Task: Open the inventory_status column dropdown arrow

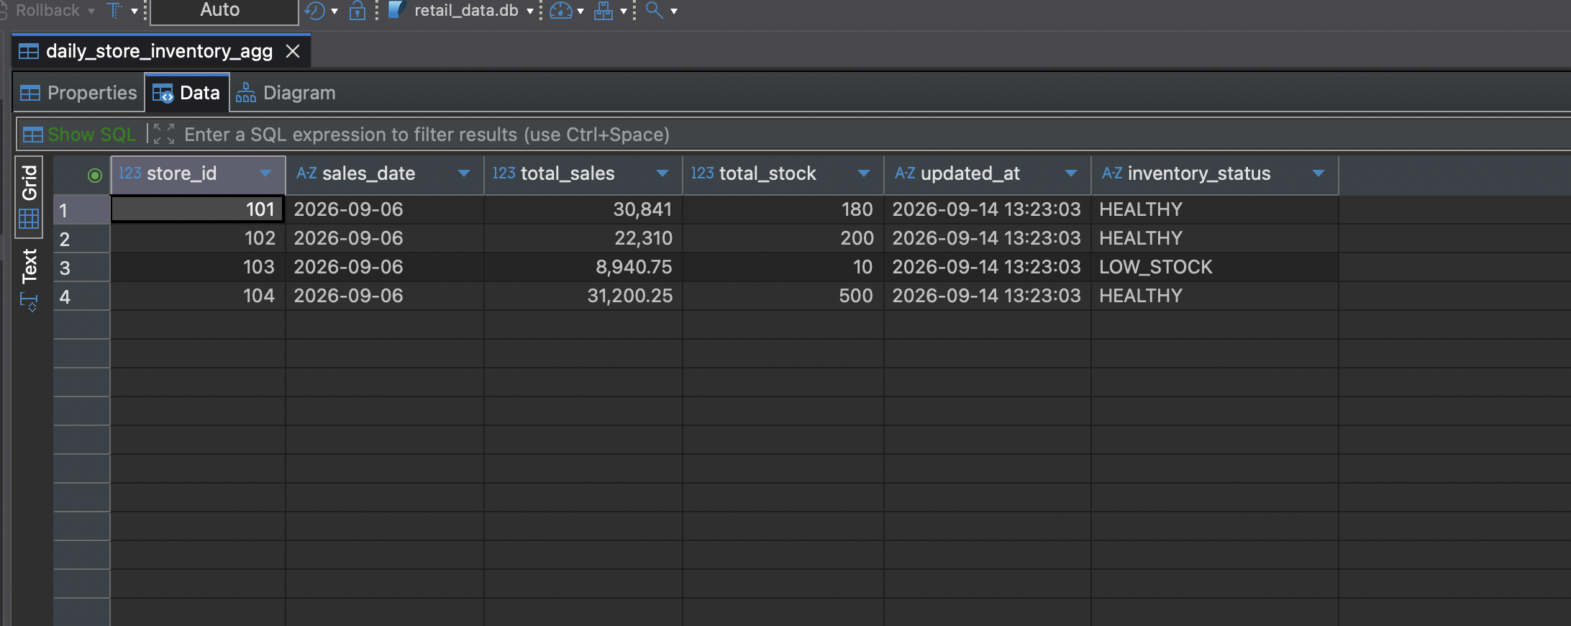Action: pyautogui.click(x=1319, y=173)
